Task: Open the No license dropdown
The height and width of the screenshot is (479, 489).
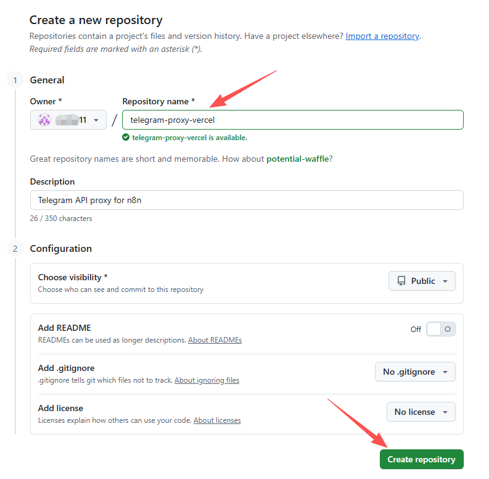Action: (x=421, y=412)
